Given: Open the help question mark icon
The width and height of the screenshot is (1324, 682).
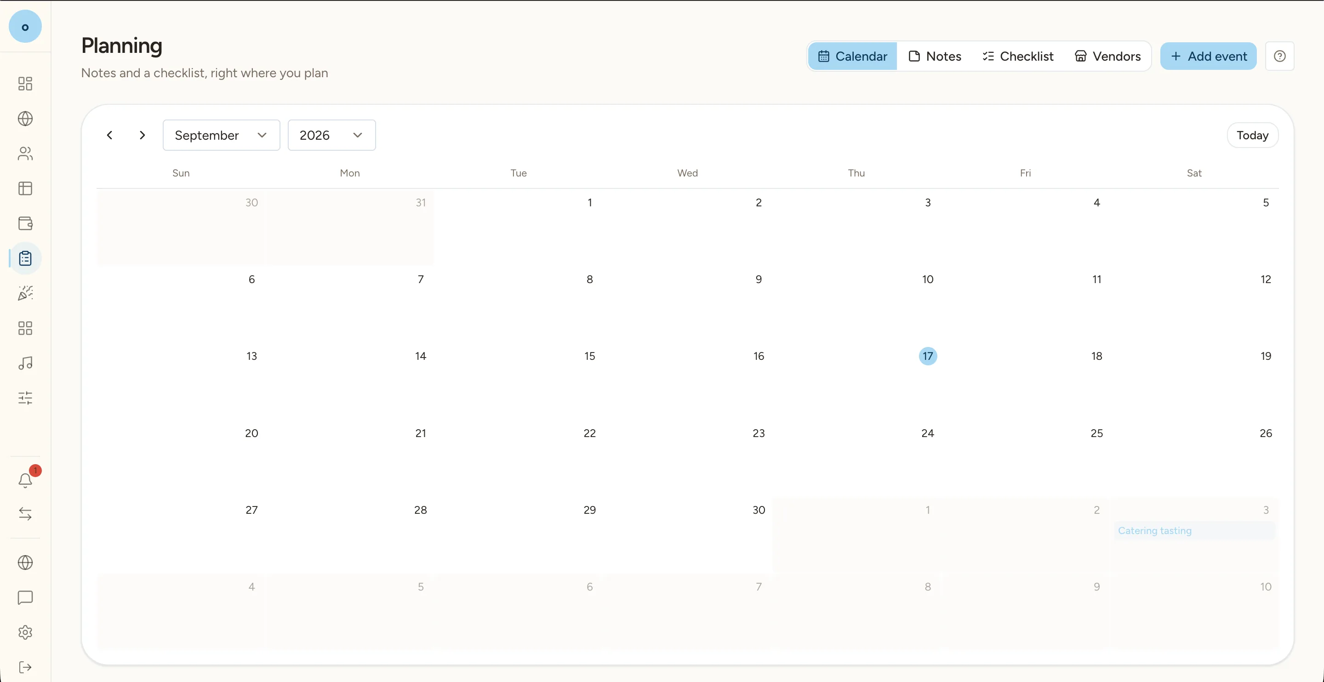Looking at the screenshot, I should click(x=1280, y=56).
